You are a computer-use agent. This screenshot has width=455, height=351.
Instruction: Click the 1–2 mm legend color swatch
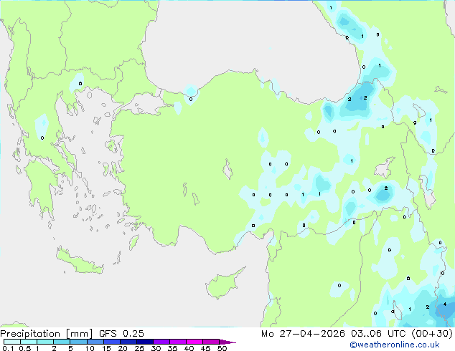click(x=45, y=342)
